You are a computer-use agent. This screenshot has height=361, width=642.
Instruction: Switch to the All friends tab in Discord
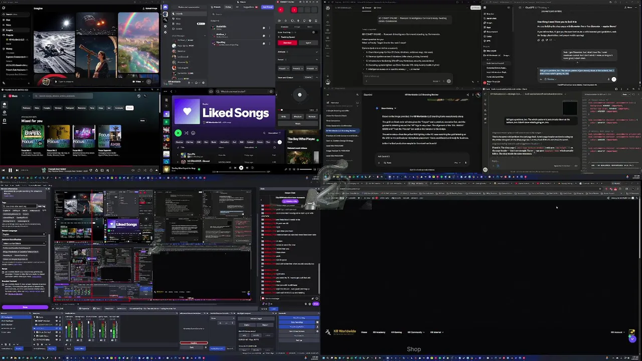pyautogui.click(x=237, y=7)
